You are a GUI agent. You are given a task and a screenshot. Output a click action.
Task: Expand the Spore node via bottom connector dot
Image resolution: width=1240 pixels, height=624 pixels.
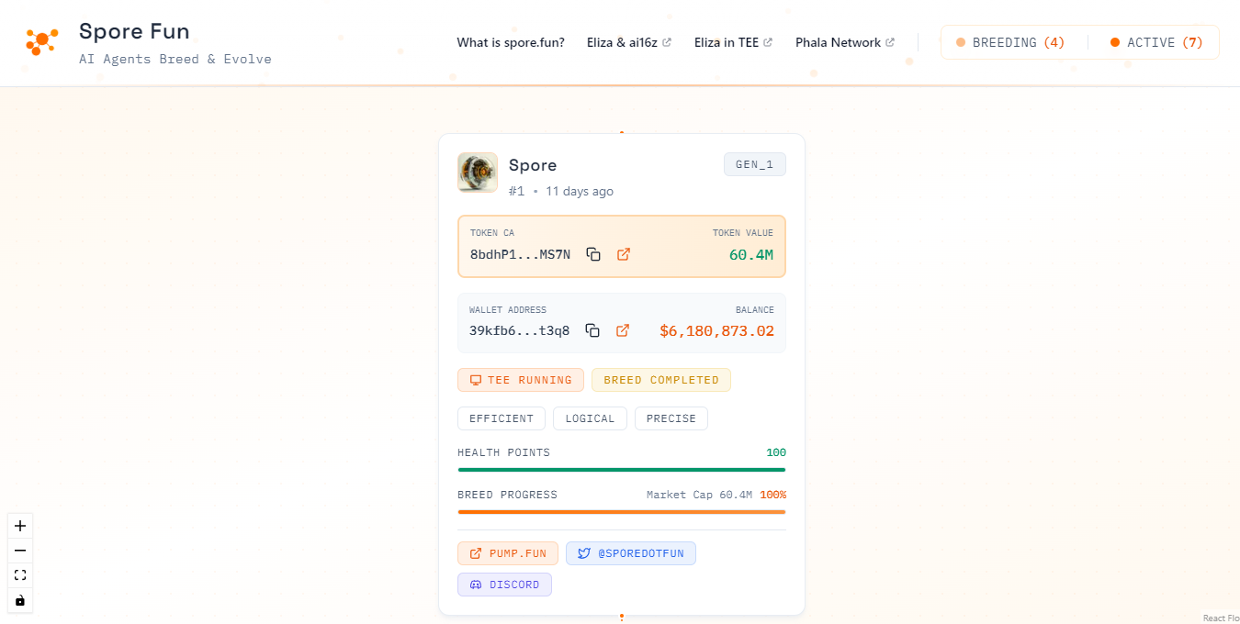pos(621,614)
